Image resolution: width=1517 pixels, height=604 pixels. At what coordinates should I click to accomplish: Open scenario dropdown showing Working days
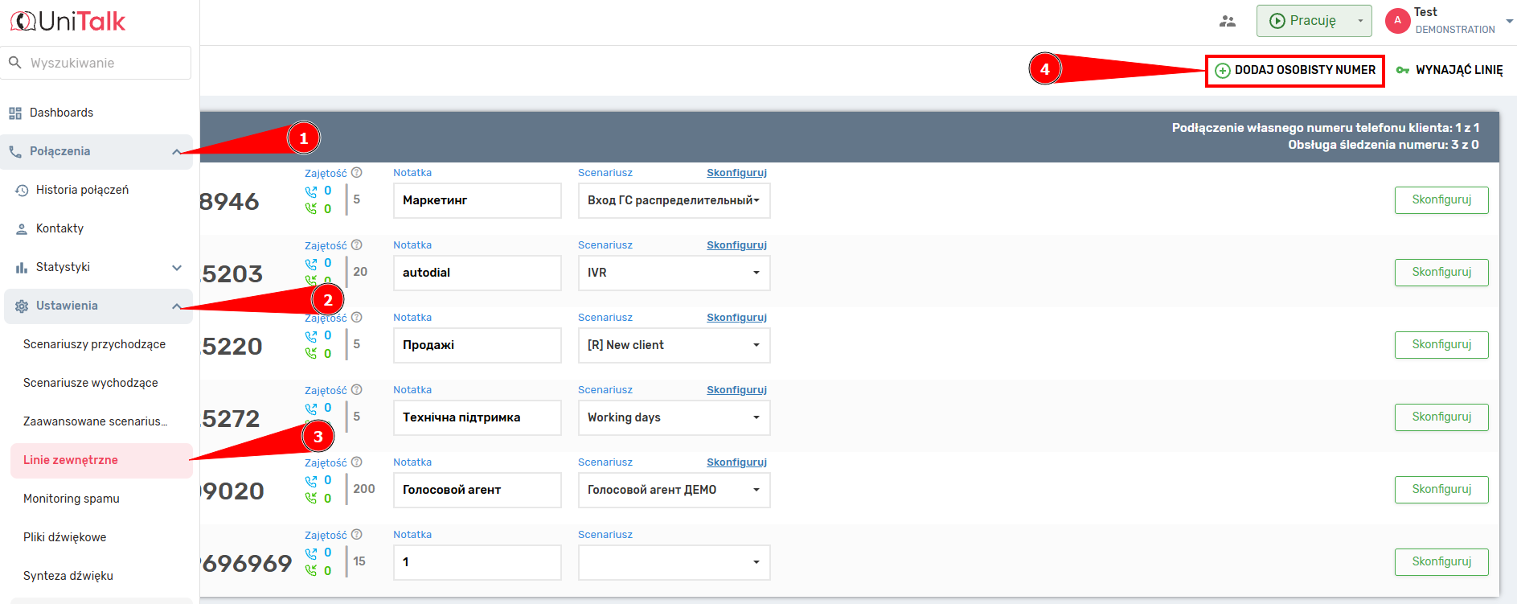click(x=674, y=417)
